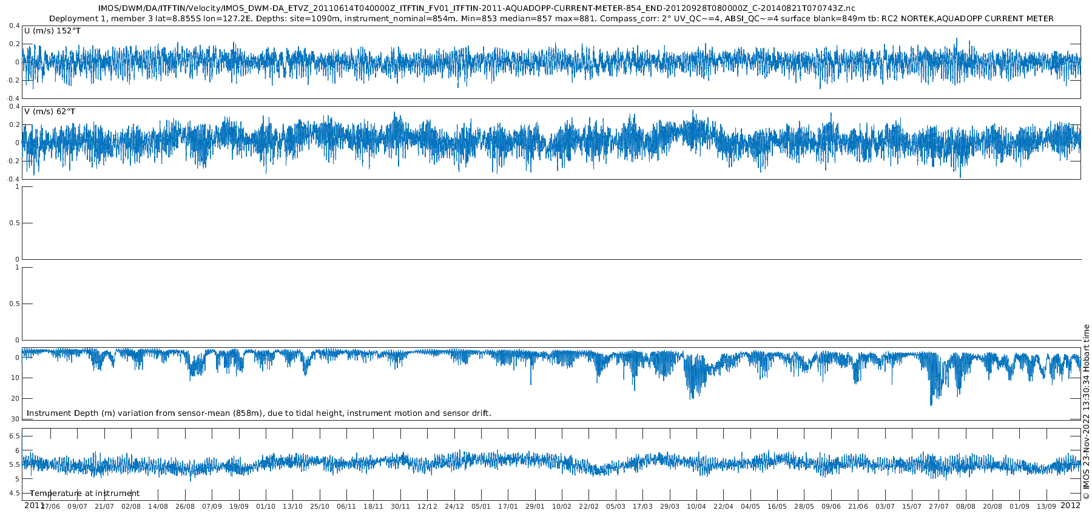Click the 13/09 date tick label
The height and width of the screenshot is (516, 1092).
click(1046, 506)
